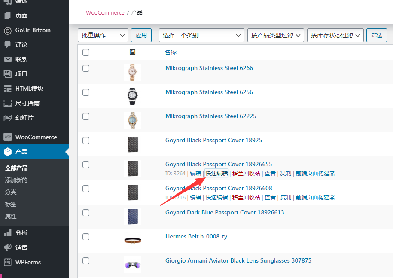Open Mikrograph Stainless Steel 6266 product title
393x278 pixels.
click(209, 68)
